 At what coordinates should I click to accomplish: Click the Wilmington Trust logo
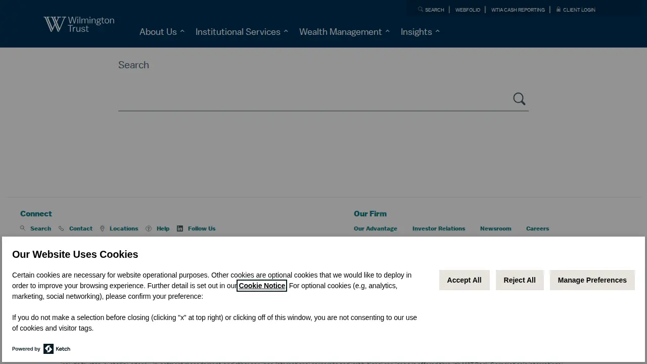(x=79, y=24)
